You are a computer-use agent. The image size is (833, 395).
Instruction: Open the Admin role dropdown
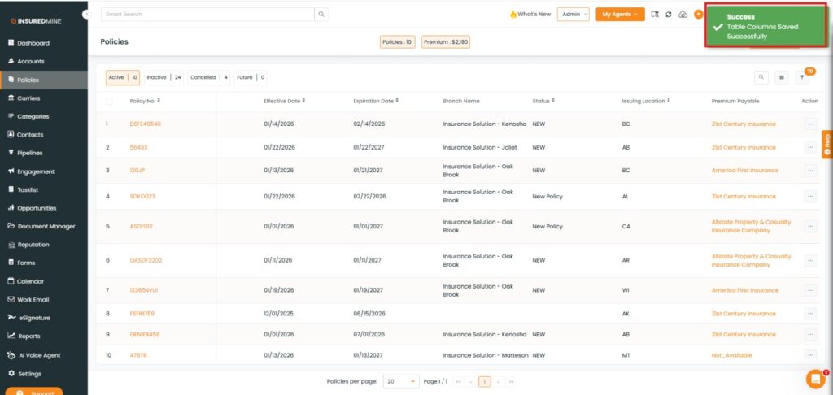[573, 15]
